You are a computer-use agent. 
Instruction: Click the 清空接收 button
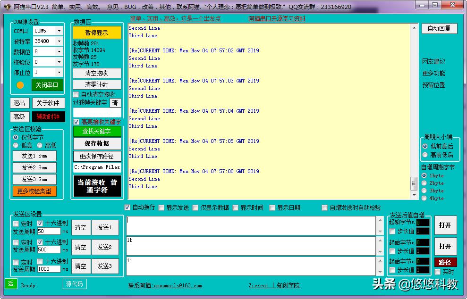[97, 73]
